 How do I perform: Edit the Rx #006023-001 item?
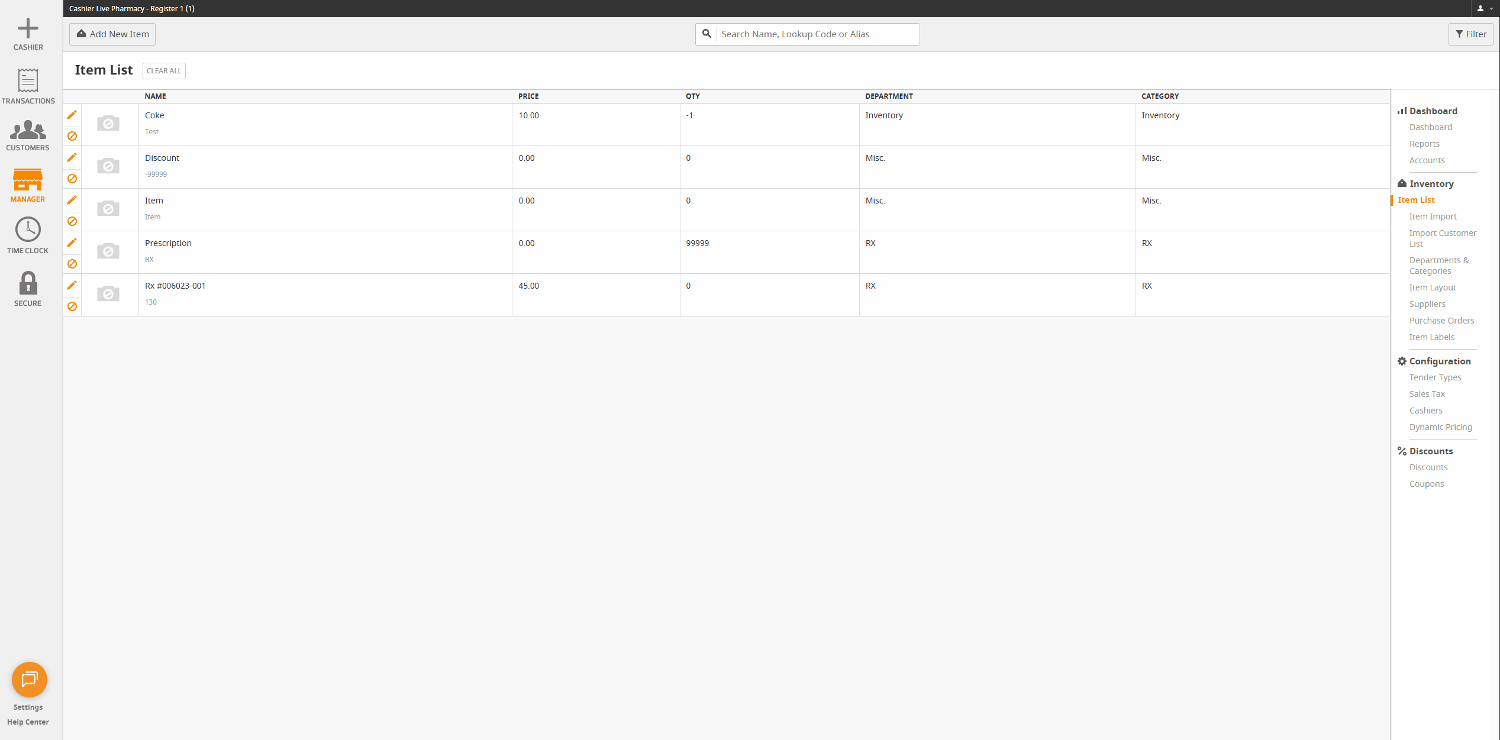[x=72, y=285]
